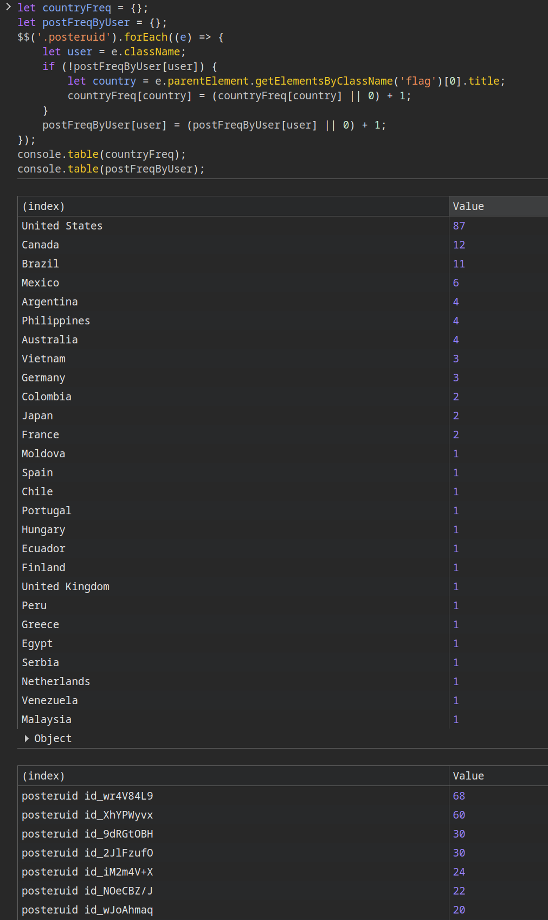Select the posteruid id_XhYPWyvx entry
Viewport: 548px width, 920px height.
pyautogui.click(x=87, y=815)
